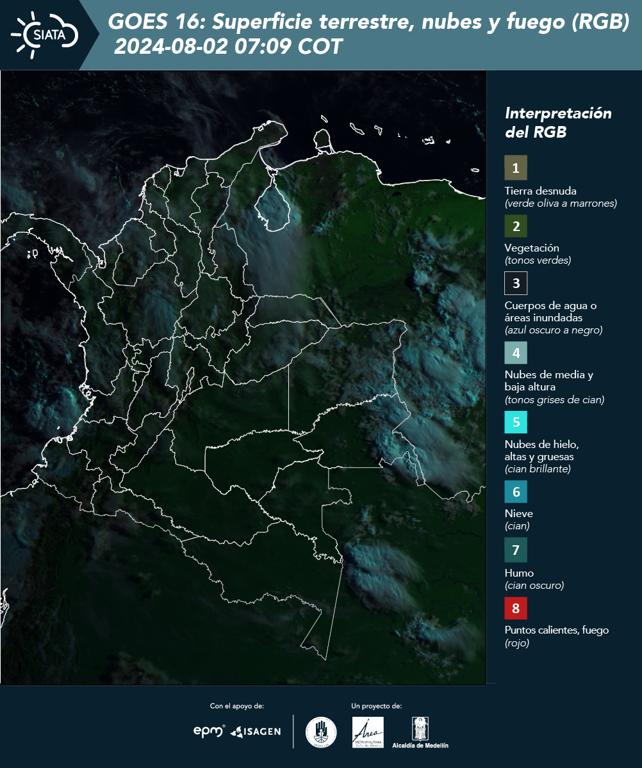
Task: Click the 'Nubes de hielo, altas y gruesas' label
Action: pyautogui.click(x=542, y=451)
